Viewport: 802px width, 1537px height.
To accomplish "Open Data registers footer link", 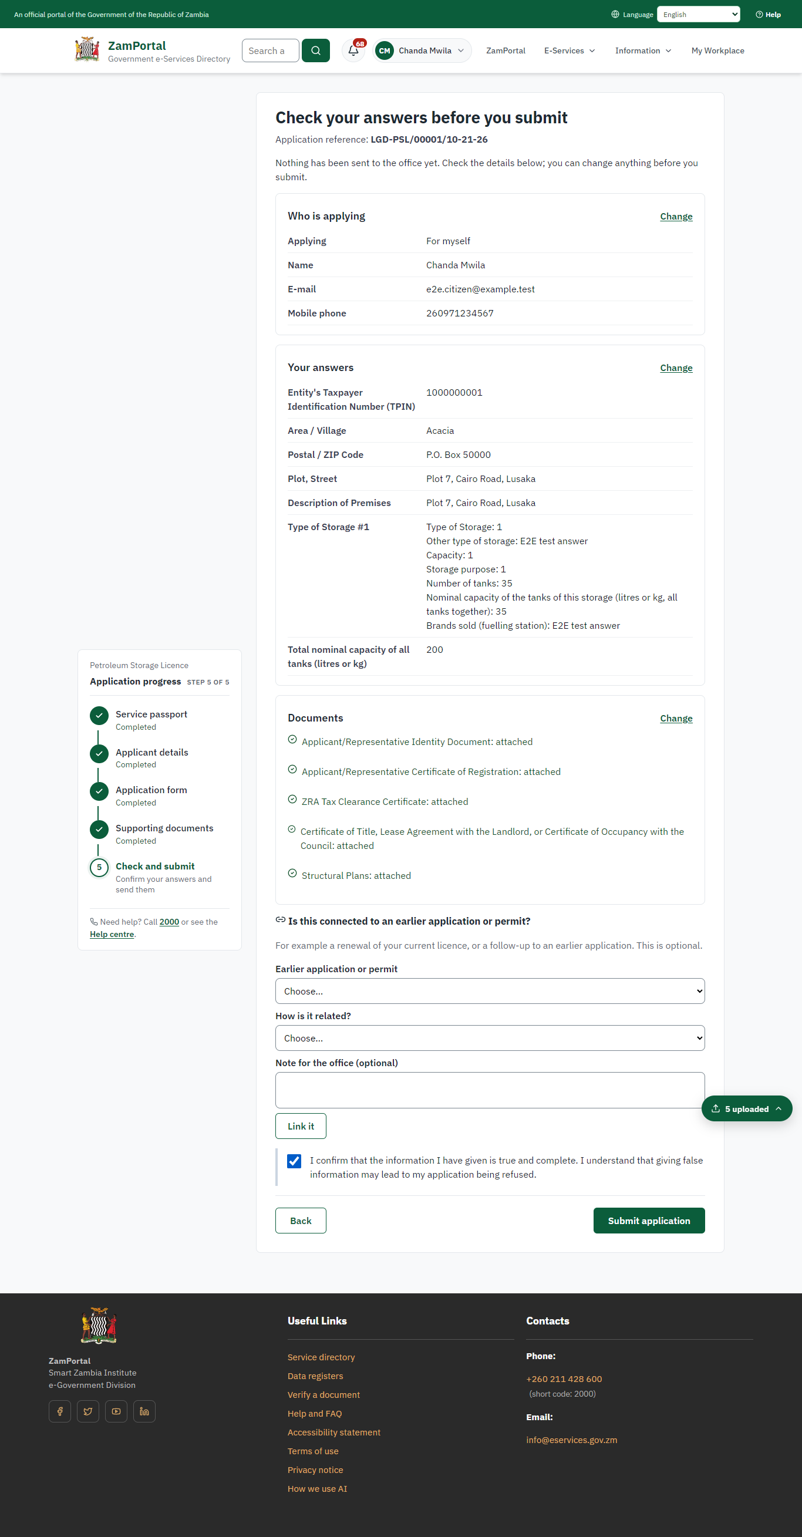I will (x=315, y=1376).
